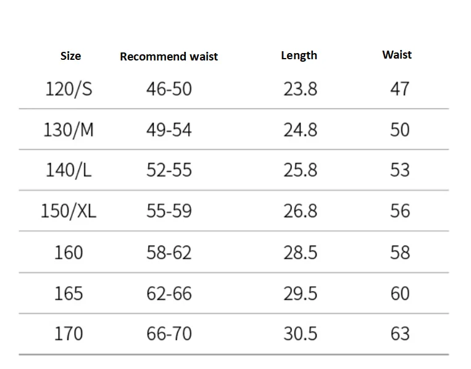
Task: Select the 160 size cell
Action: 69,252
